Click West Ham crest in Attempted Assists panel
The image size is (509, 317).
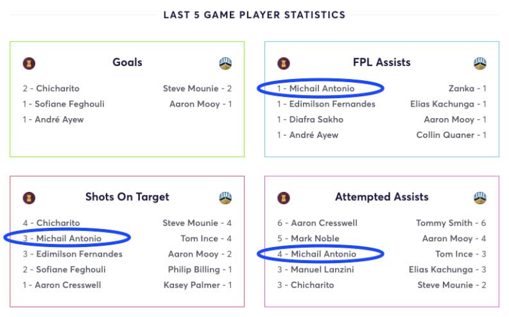point(284,198)
